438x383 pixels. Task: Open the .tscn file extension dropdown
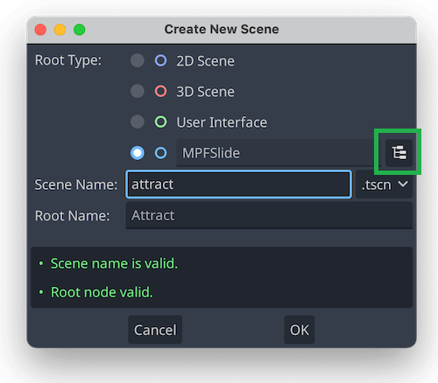[384, 185]
